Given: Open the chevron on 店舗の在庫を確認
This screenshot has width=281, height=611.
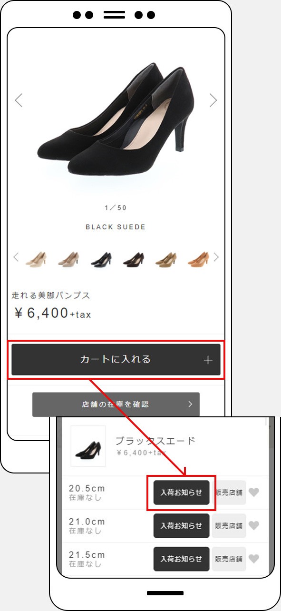Looking at the screenshot, I should 190,404.
